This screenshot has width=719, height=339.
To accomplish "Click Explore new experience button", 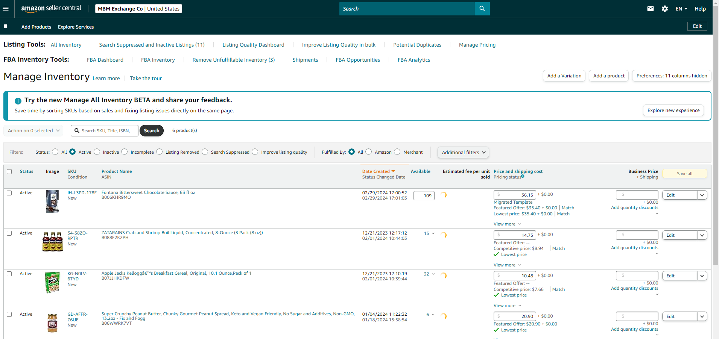I will coord(673,110).
